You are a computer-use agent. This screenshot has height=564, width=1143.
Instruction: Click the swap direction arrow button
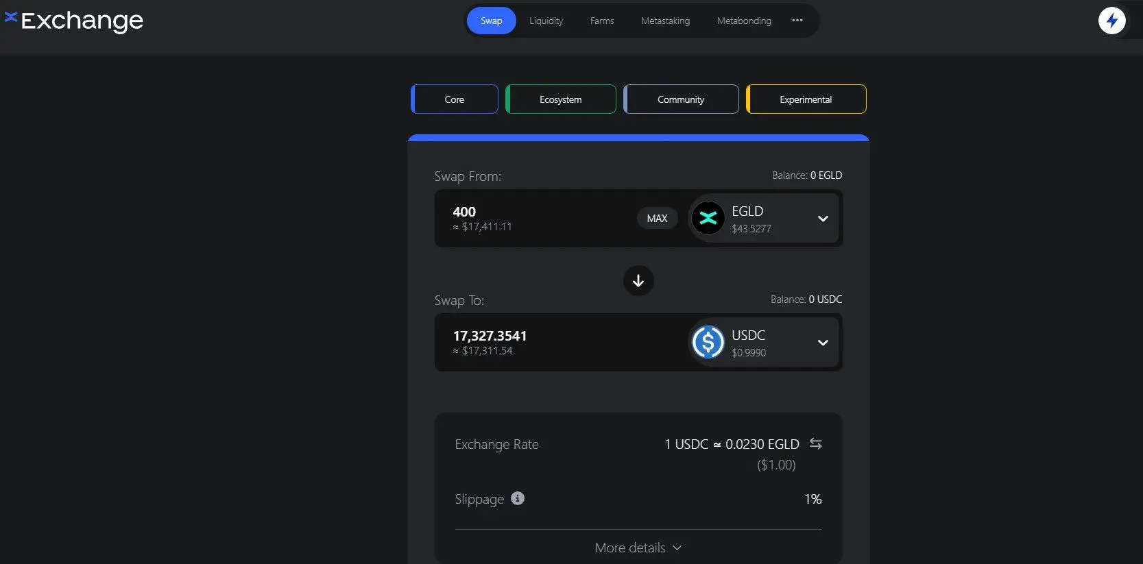point(638,280)
